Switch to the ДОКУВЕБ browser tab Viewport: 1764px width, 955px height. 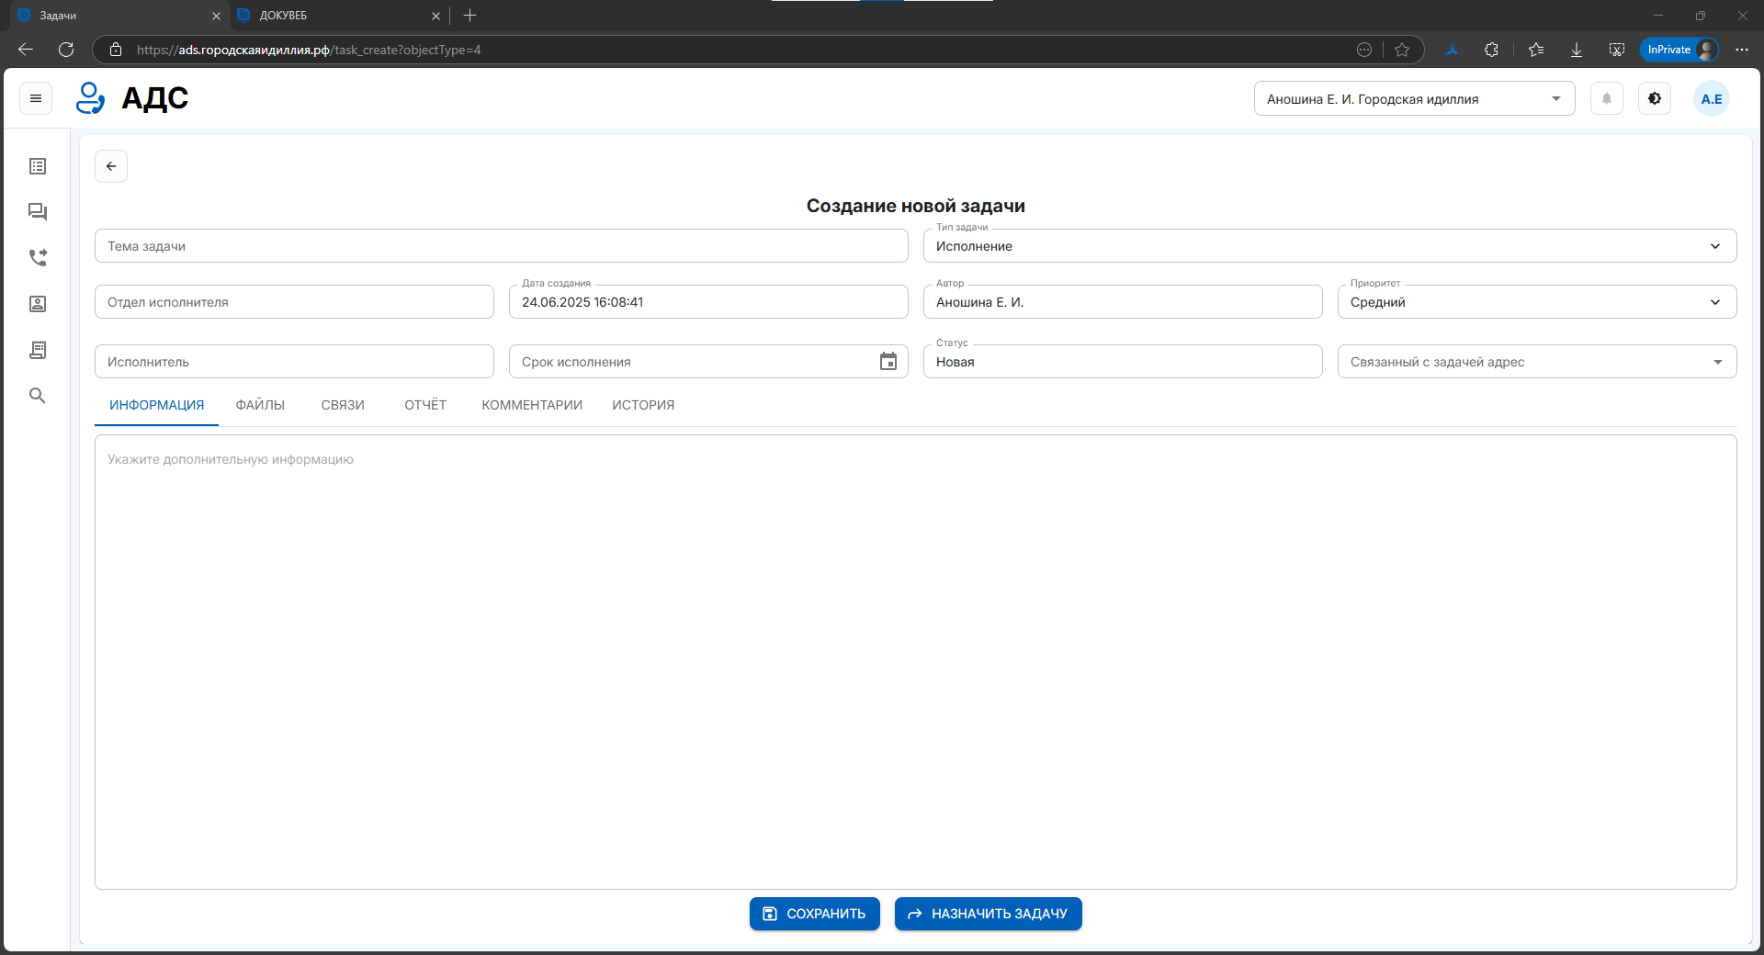click(x=338, y=16)
